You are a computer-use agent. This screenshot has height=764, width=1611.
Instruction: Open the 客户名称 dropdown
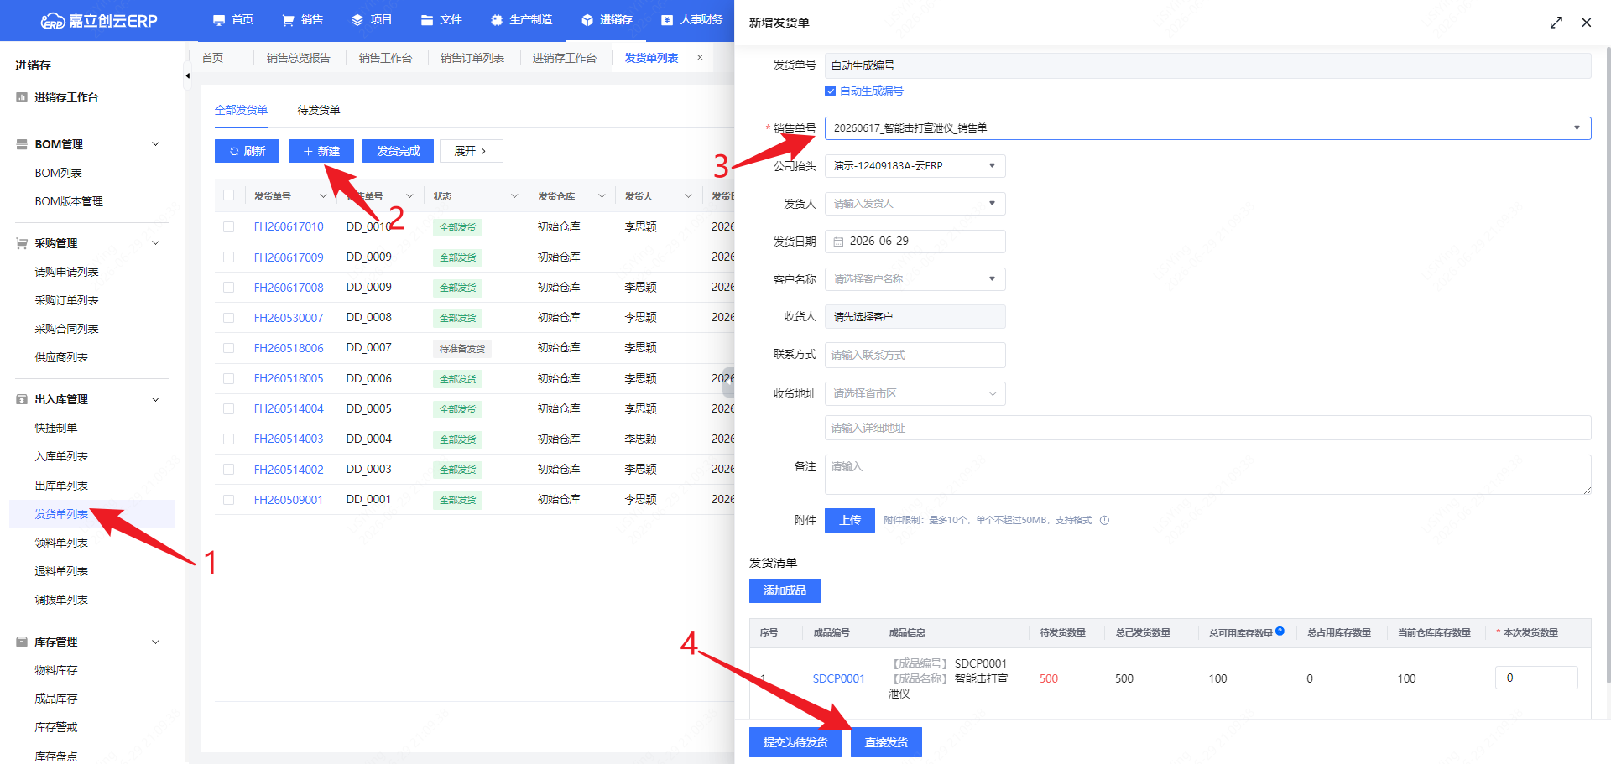click(915, 279)
